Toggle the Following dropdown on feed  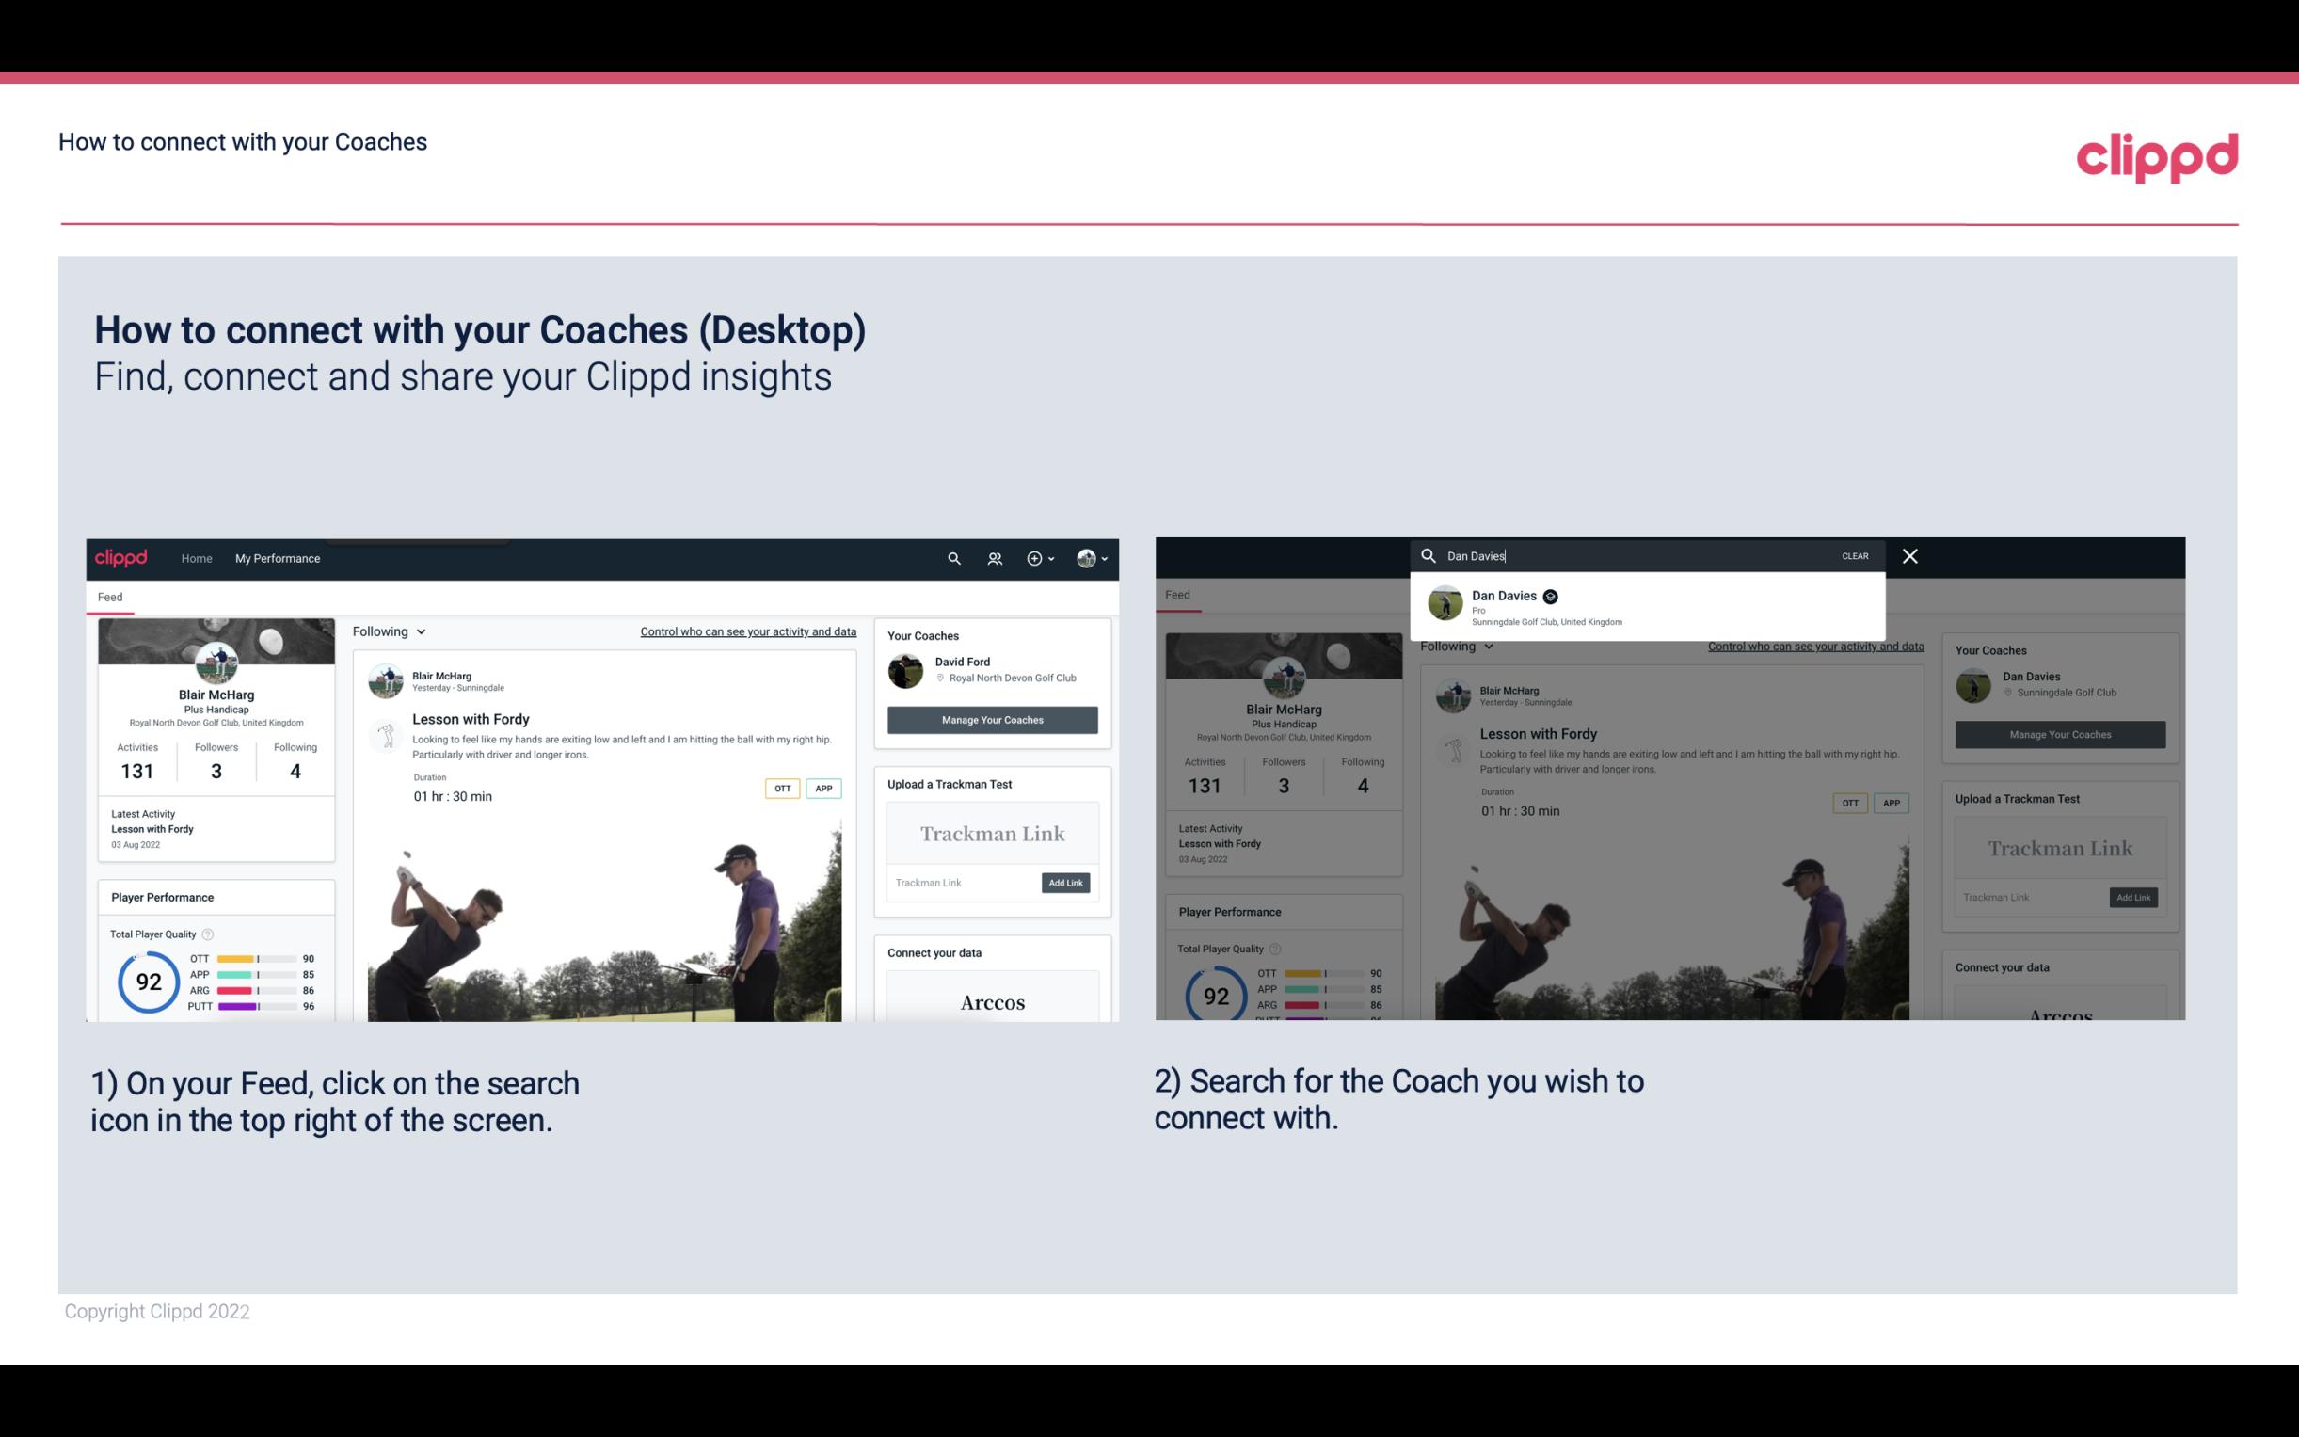coord(391,631)
